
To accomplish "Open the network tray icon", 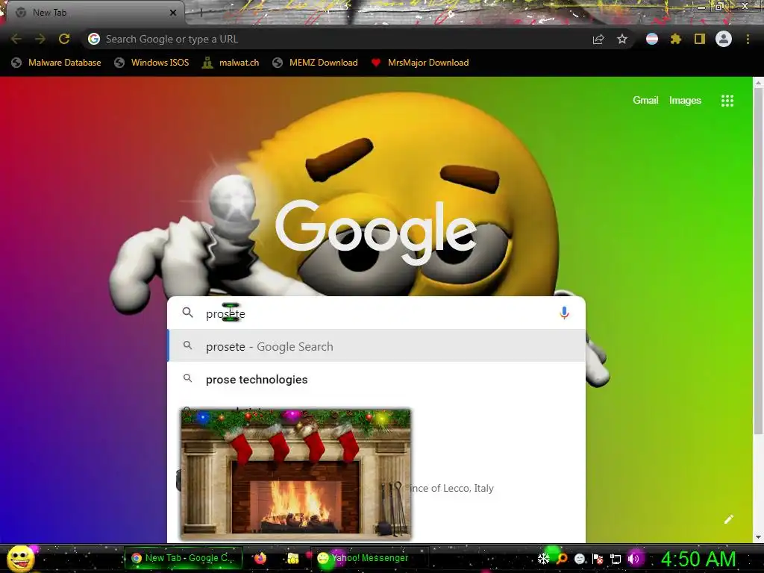I will pos(616,559).
